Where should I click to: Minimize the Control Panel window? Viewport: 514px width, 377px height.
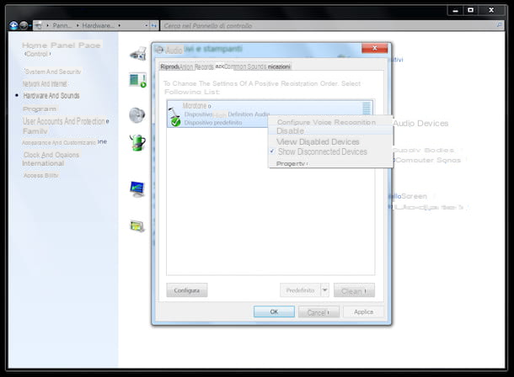[x=455, y=10]
